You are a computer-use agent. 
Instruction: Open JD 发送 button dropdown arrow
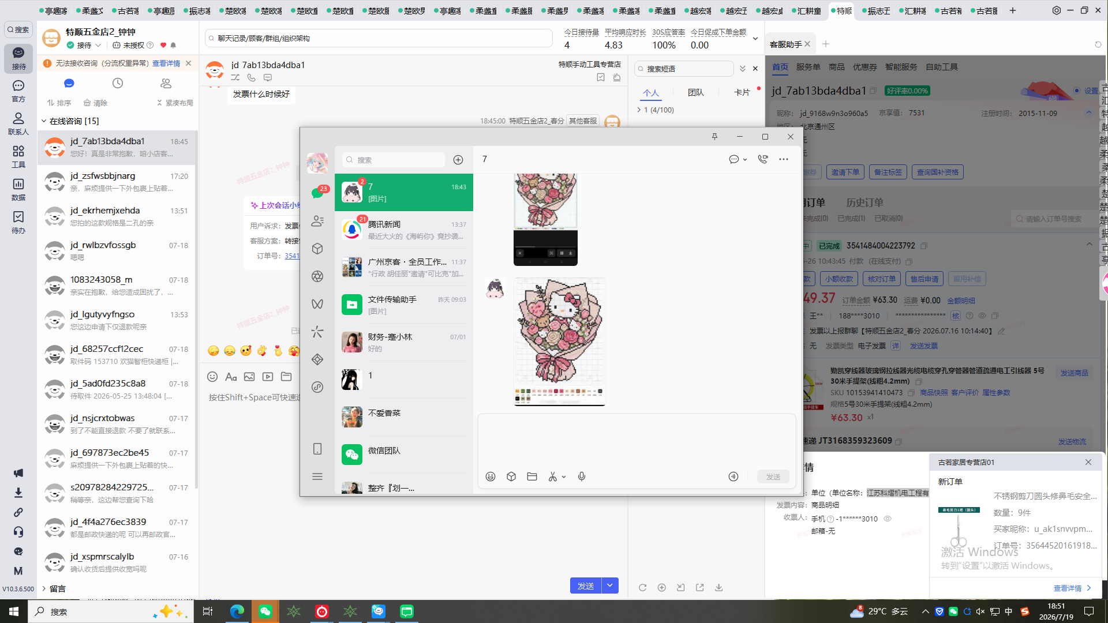(x=610, y=586)
